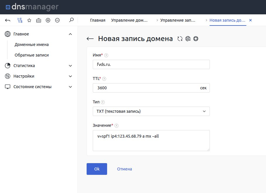The height and width of the screenshot is (193, 266).
Task: Click the Ok button
Action: 97,169
